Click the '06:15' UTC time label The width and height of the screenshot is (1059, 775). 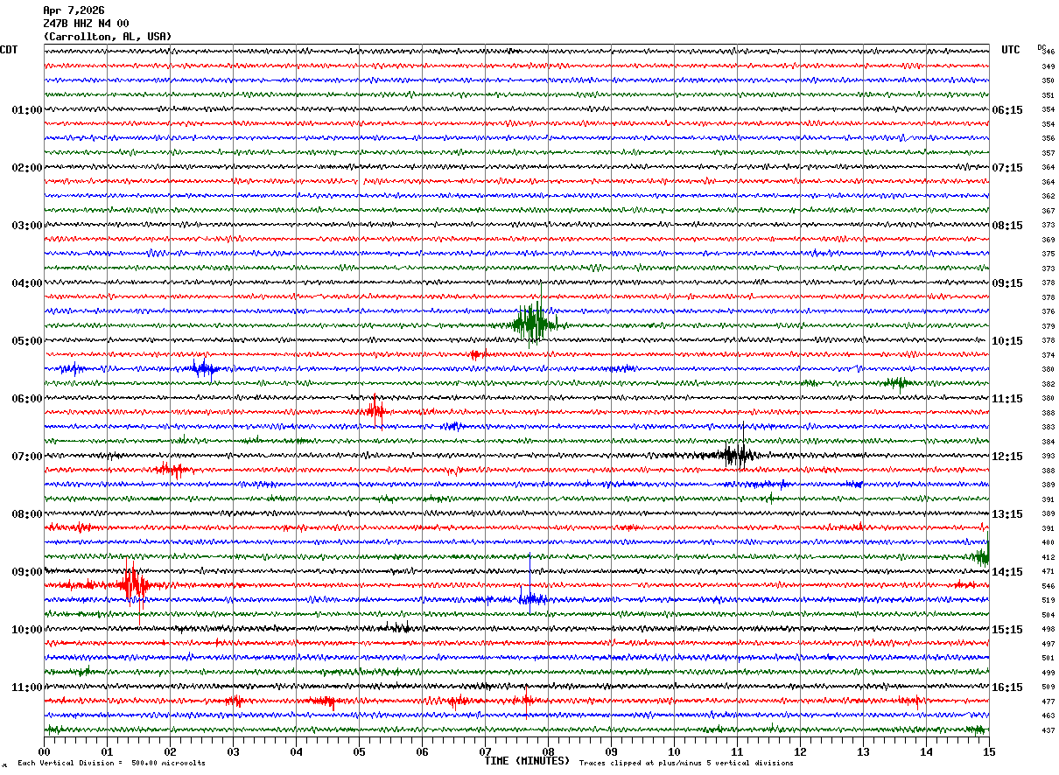click(x=1007, y=110)
